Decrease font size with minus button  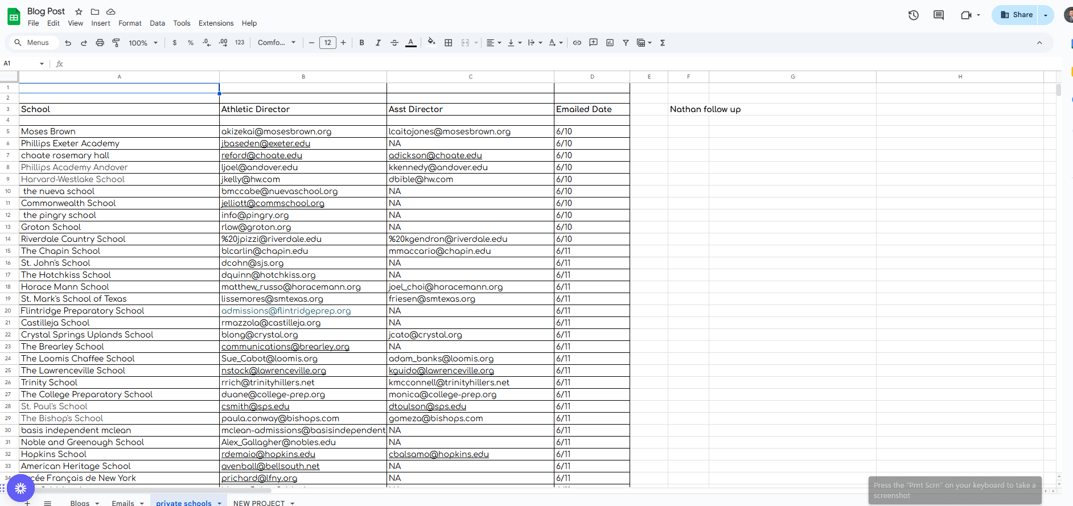[311, 43]
